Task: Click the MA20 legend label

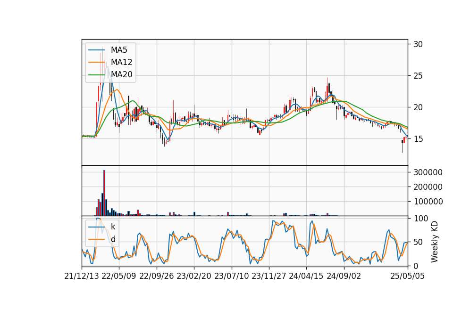Action: pyautogui.click(x=122, y=74)
